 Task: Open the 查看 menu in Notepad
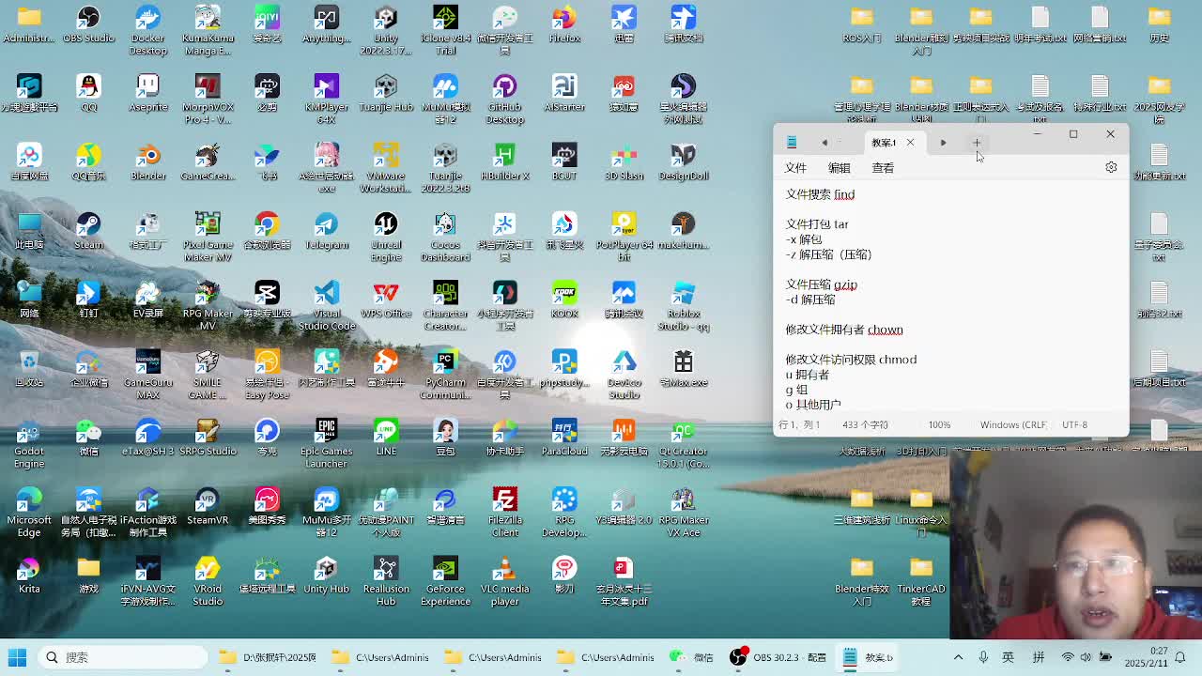[883, 167]
